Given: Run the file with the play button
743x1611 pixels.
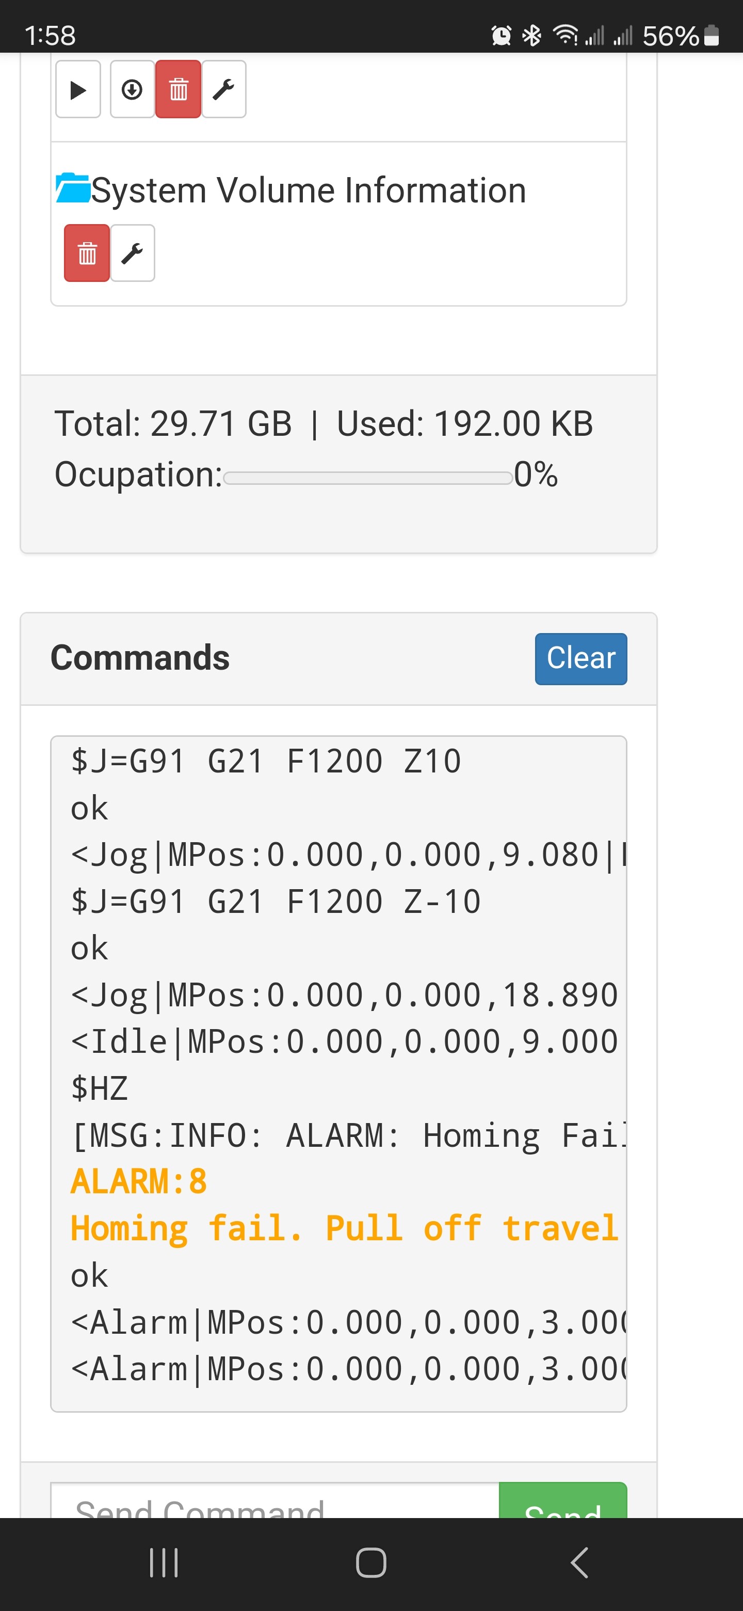Looking at the screenshot, I should click(78, 89).
